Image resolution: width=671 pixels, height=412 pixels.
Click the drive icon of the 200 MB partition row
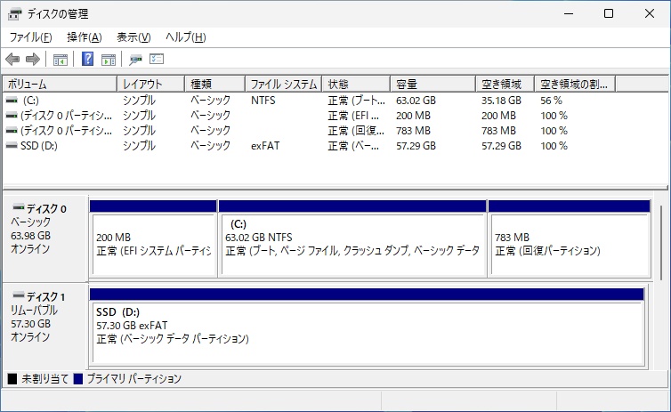12,116
